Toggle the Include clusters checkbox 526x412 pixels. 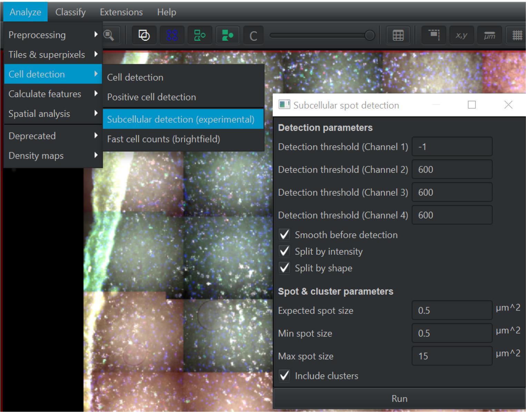285,376
